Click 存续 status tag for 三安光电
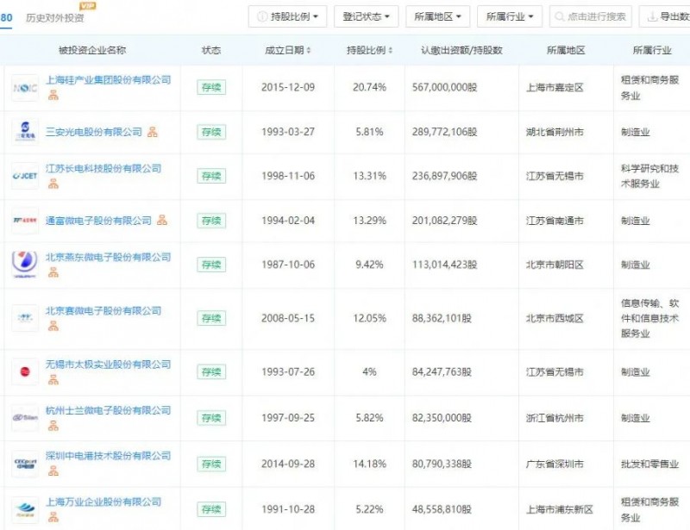690x530 pixels. [x=211, y=132]
